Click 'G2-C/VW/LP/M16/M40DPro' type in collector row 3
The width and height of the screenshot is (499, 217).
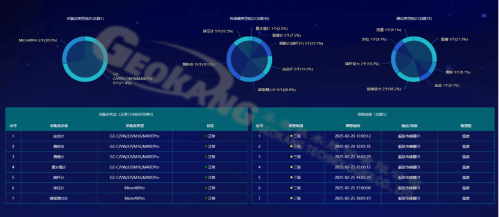pyautogui.click(x=135, y=156)
